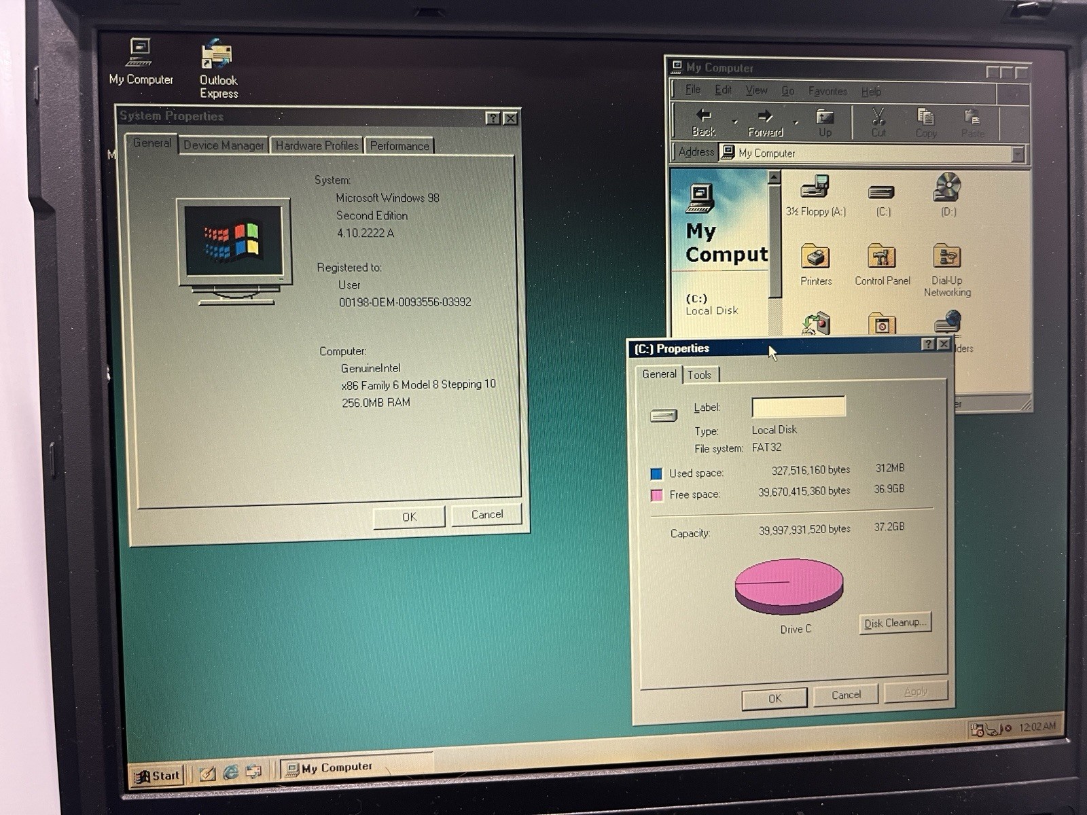Open the File menu in My Computer
The image size is (1087, 815).
(x=692, y=90)
